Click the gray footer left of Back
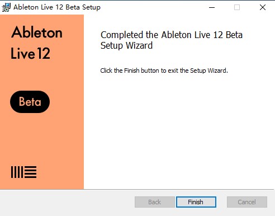Screen dimensions: 275x216 [x=67, y=203]
